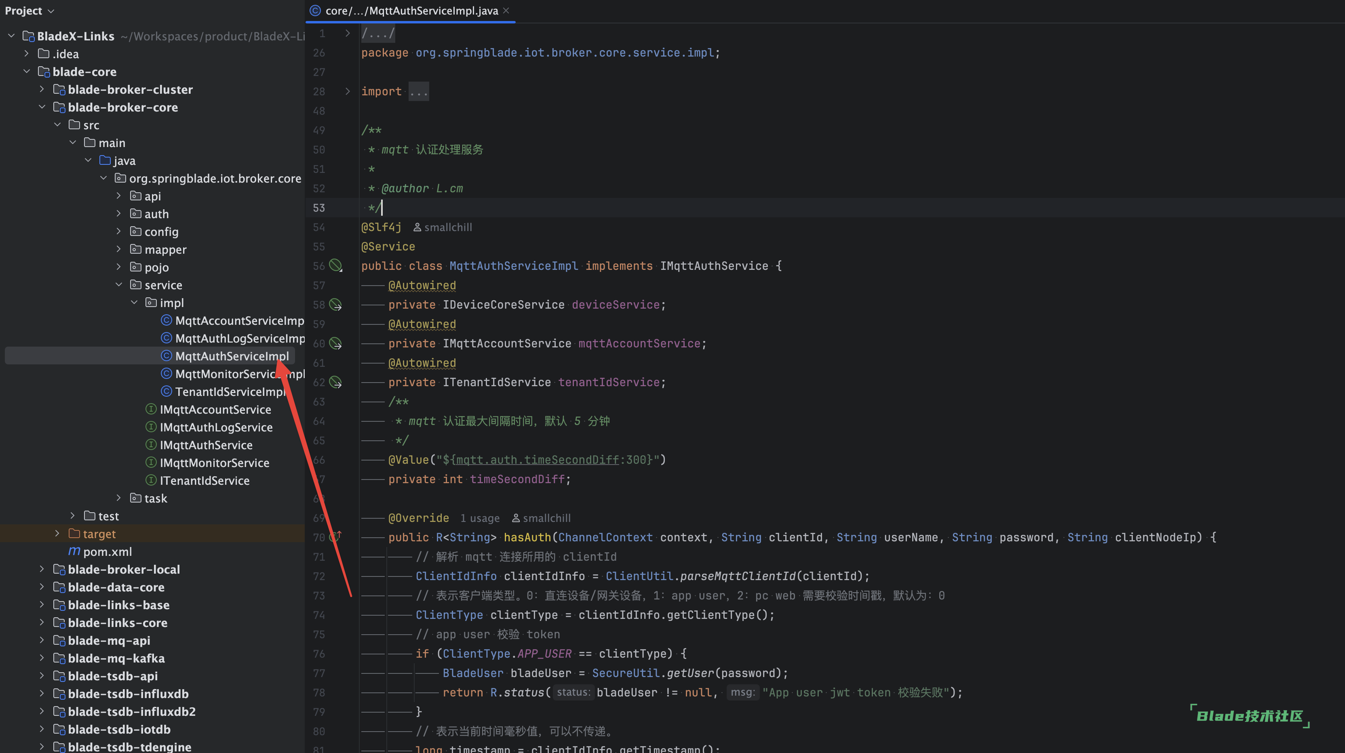Select the MqttAuthServiceImpl.java tab

411,11
